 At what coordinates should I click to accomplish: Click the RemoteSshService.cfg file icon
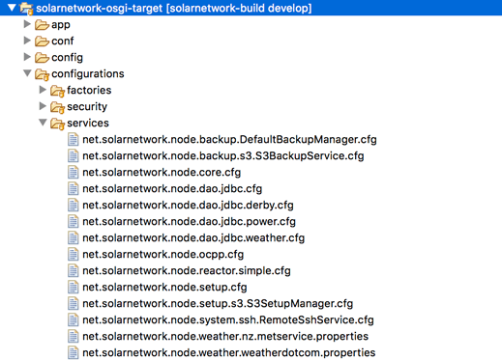click(x=74, y=320)
